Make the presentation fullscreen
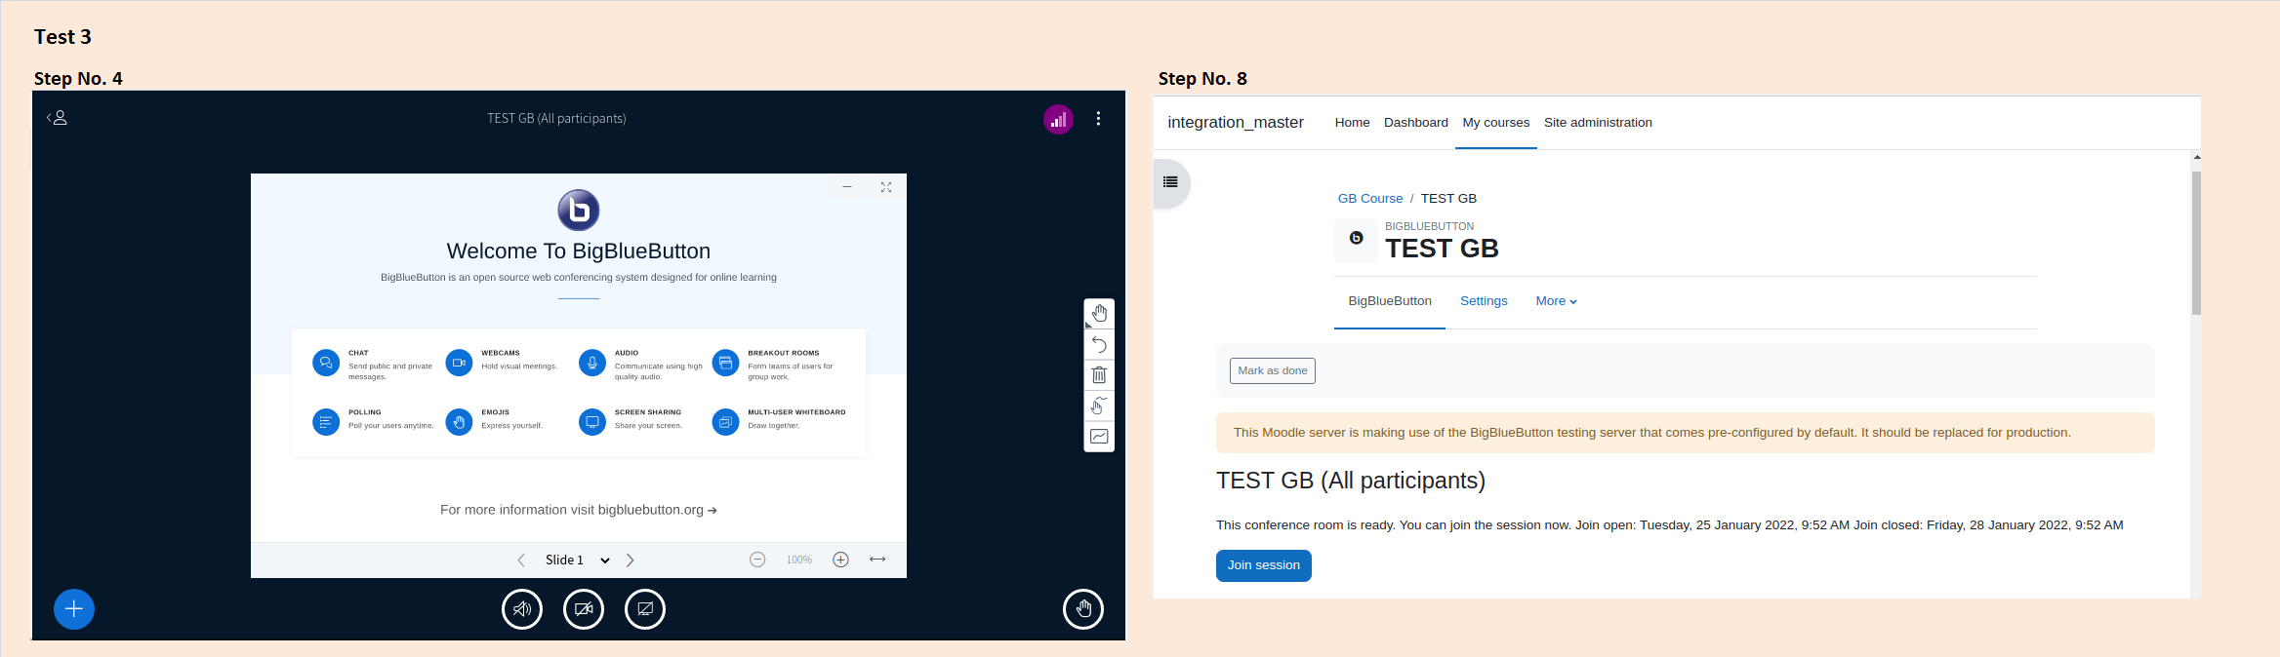This screenshot has height=657, width=2280. click(x=885, y=186)
